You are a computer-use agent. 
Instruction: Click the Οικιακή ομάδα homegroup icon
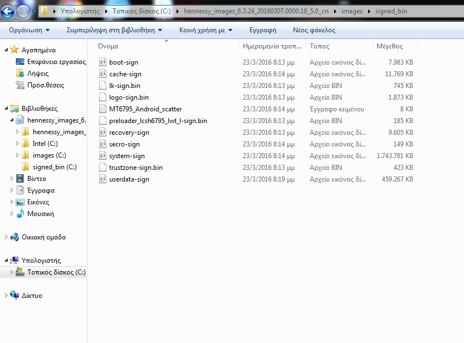[x=14, y=237]
